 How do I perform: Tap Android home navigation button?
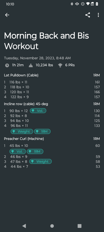point(52,226)
